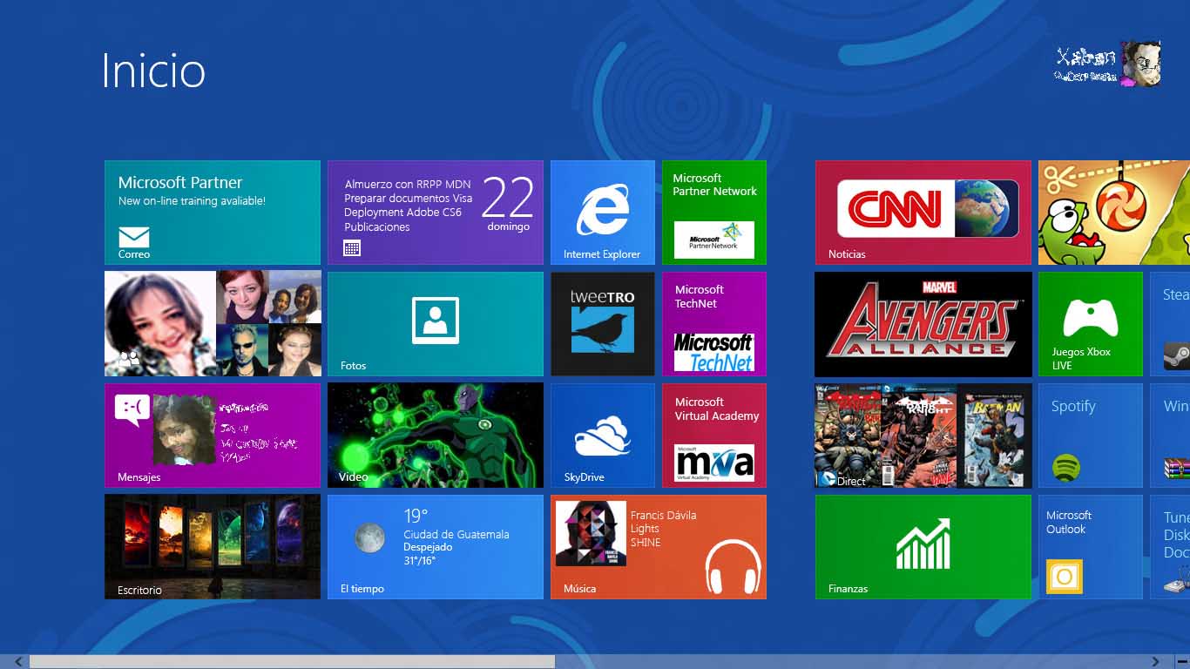Screen dimensions: 1190x669
Task: Open the CNN Noticias tile
Action: (x=923, y=213)
